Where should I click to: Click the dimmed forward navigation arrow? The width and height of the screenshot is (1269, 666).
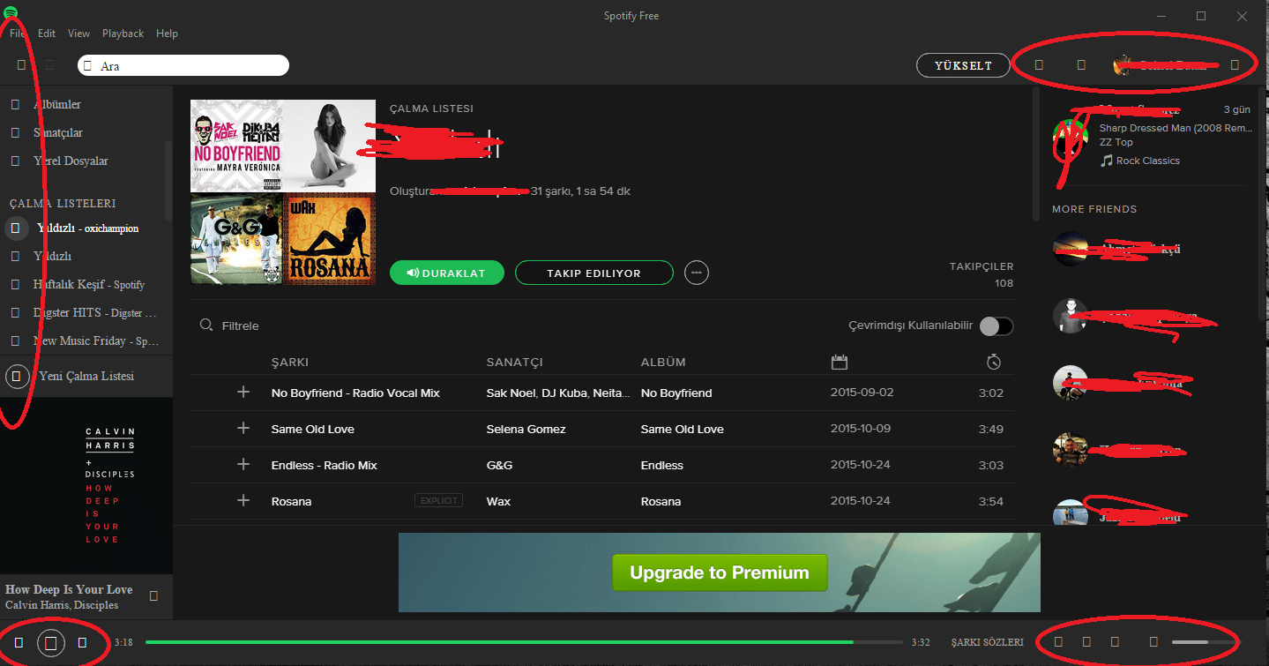49,65
